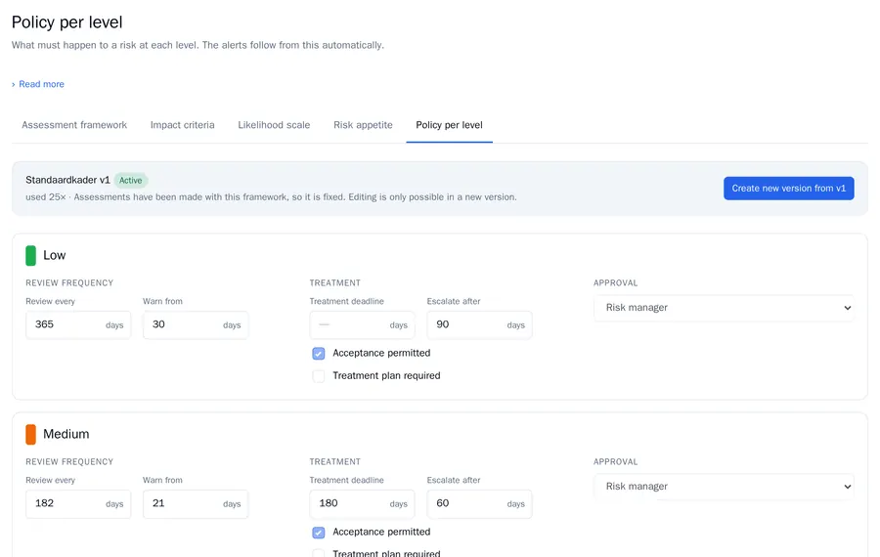Click Low level Warn from field
Screen dimensions: 880x557
click(x=196, y=324)
